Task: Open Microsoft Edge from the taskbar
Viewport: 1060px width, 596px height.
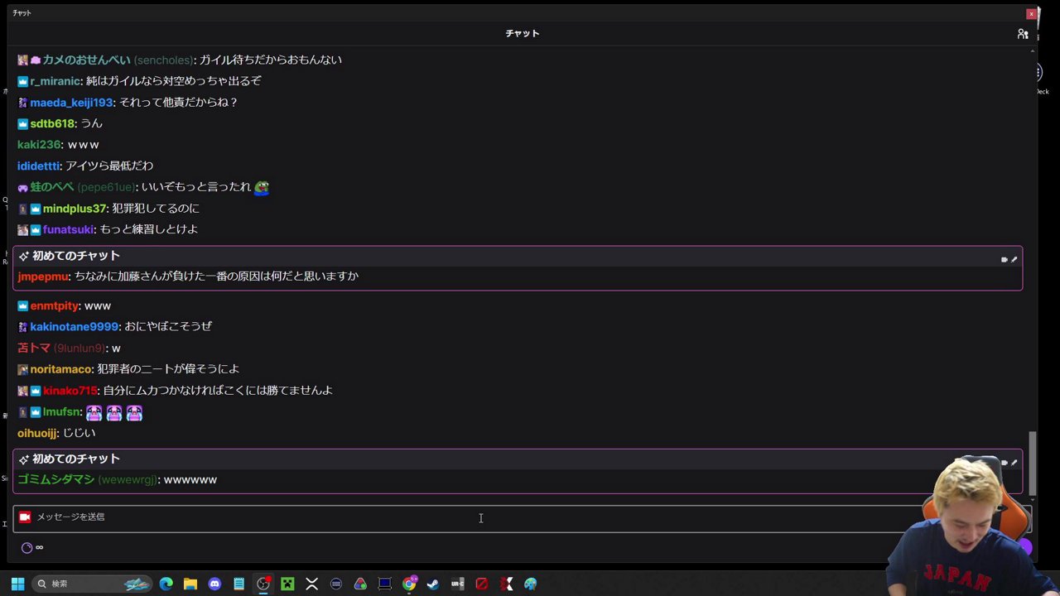Action: coord(166,584)
